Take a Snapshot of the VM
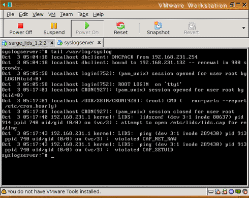This screenshot has width=249, height=198. 158,29
